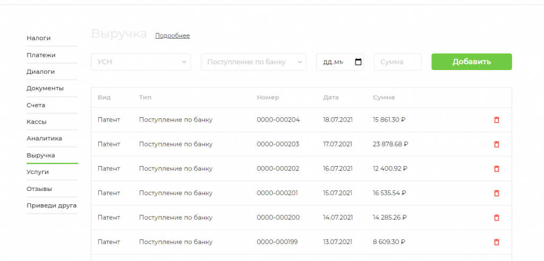This screenshot has height=261, width=544.
Task: Click the Вид column header
Action: click(105, 98)
